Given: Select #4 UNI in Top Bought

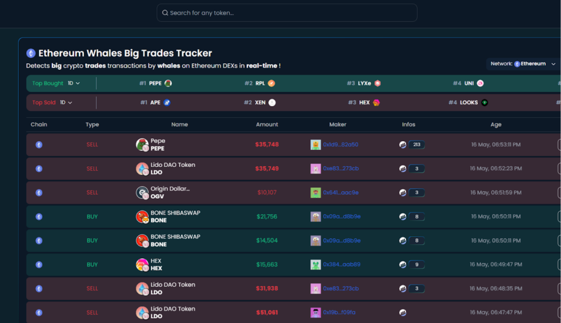Looking at the screenshot, I should [468, 83].
